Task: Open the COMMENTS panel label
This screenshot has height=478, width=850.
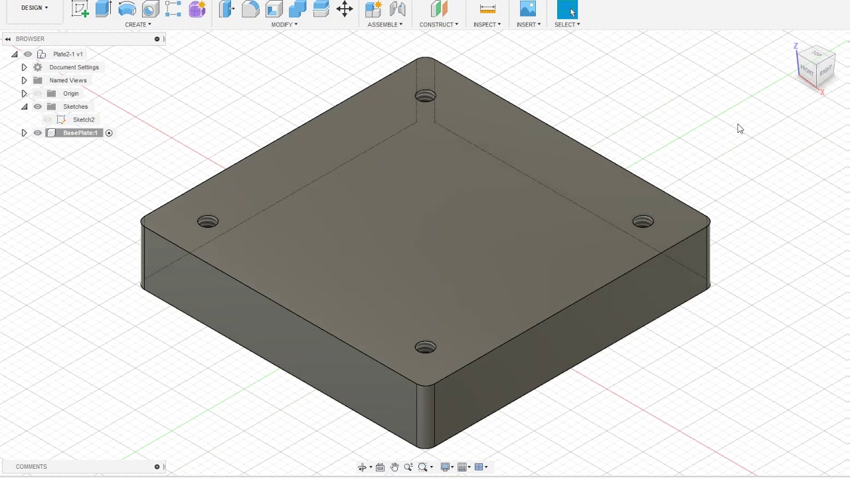Action: pyautogui.click(x=31, y=467)
